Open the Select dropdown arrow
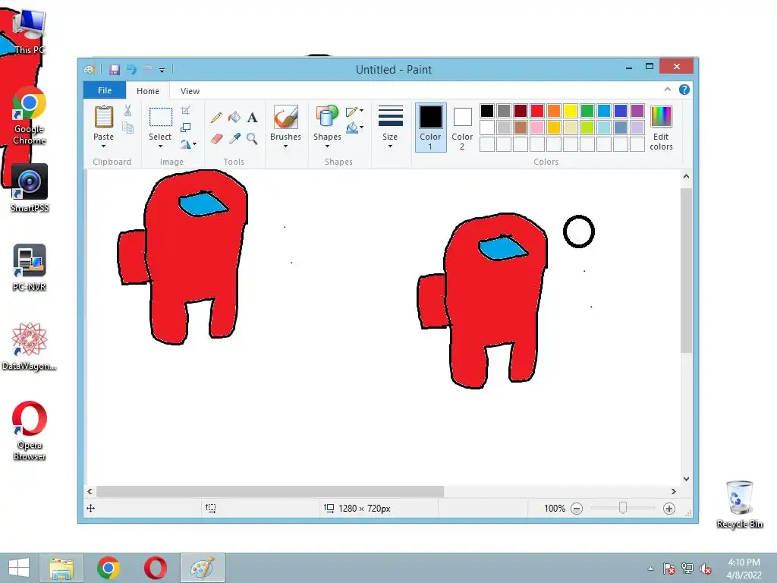Image resolution: width=777 pixels, height=583 pixels. [x=160, y=147]
